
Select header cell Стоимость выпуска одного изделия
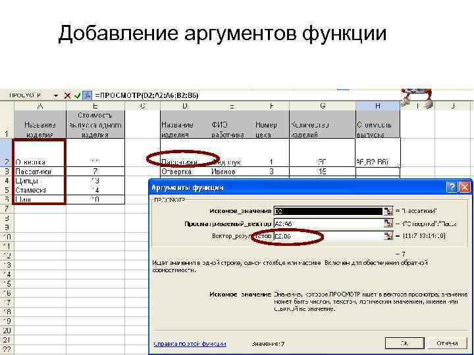95,124
